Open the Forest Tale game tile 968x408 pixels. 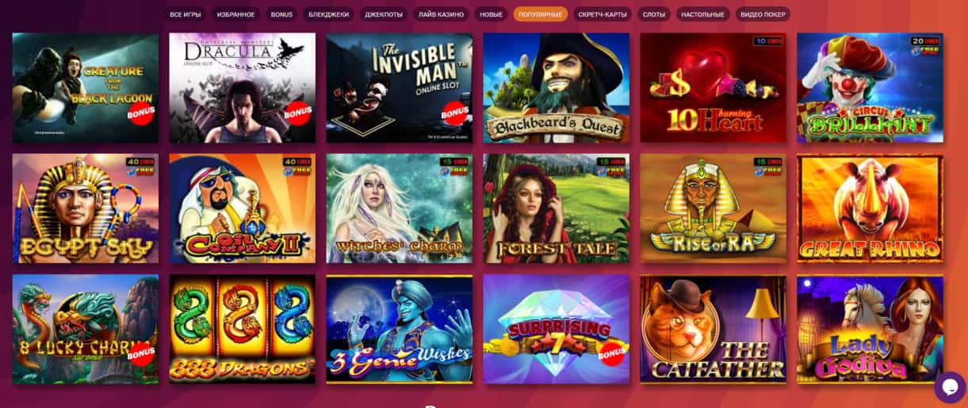(x=557, y=208)
